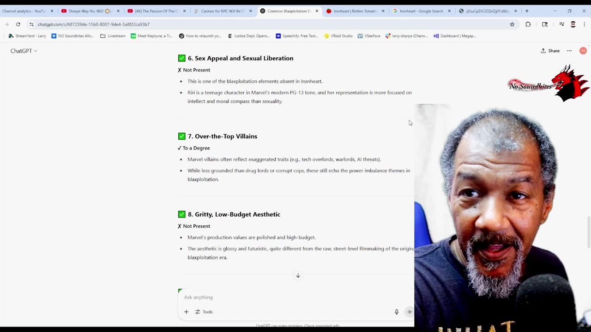Open the new tab plus button
This screenshot has width=591, height=332.
[527, 11]
